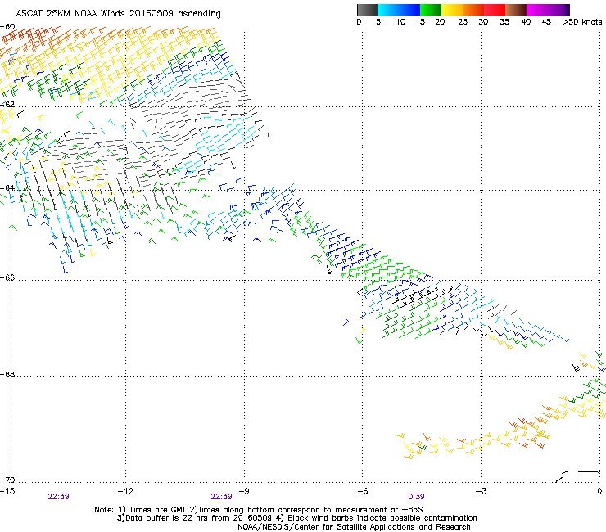Click the 'Times are GMT' note line
The height and width of the screenshot is (532, 606).
click(258, 510)
